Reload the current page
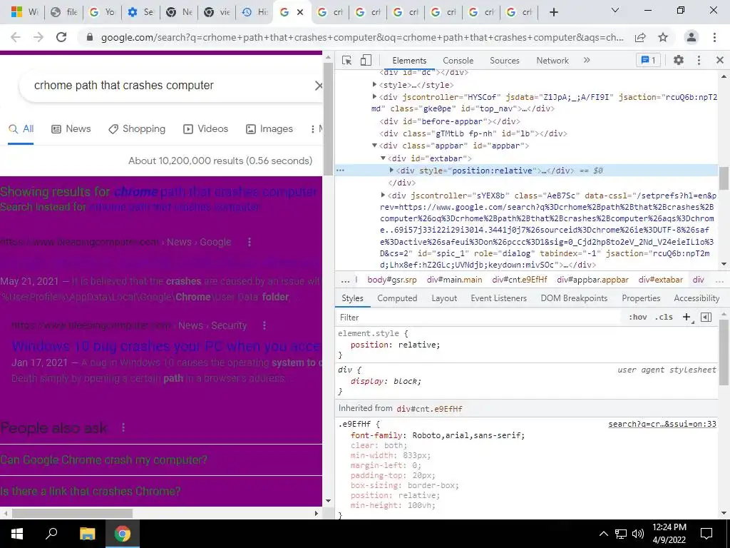 pos(61,37)
